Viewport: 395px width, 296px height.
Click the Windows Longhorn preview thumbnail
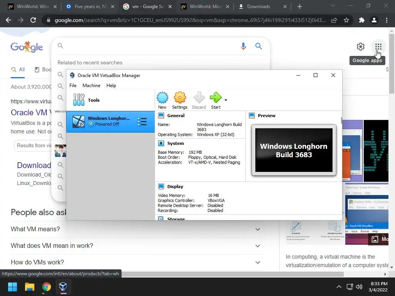point(294,150)
